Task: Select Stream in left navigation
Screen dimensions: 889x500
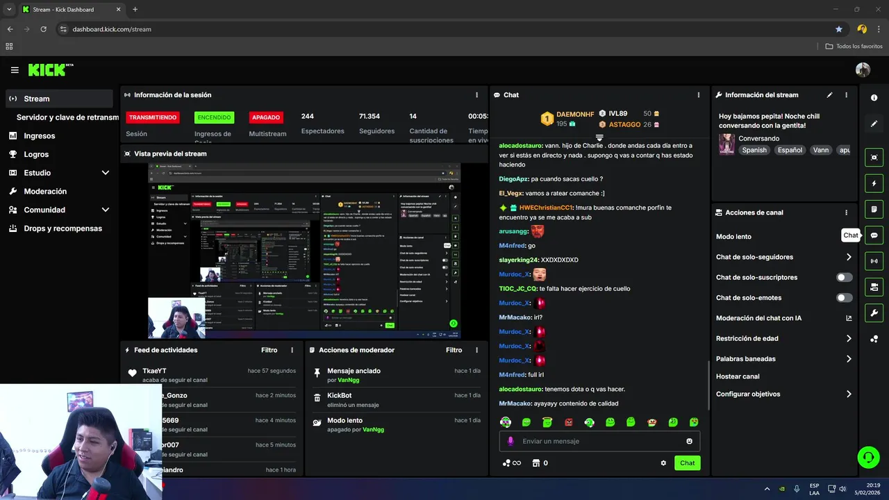Action: pos(59,99)
